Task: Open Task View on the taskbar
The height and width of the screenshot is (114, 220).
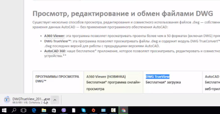Action: (24, 110)
